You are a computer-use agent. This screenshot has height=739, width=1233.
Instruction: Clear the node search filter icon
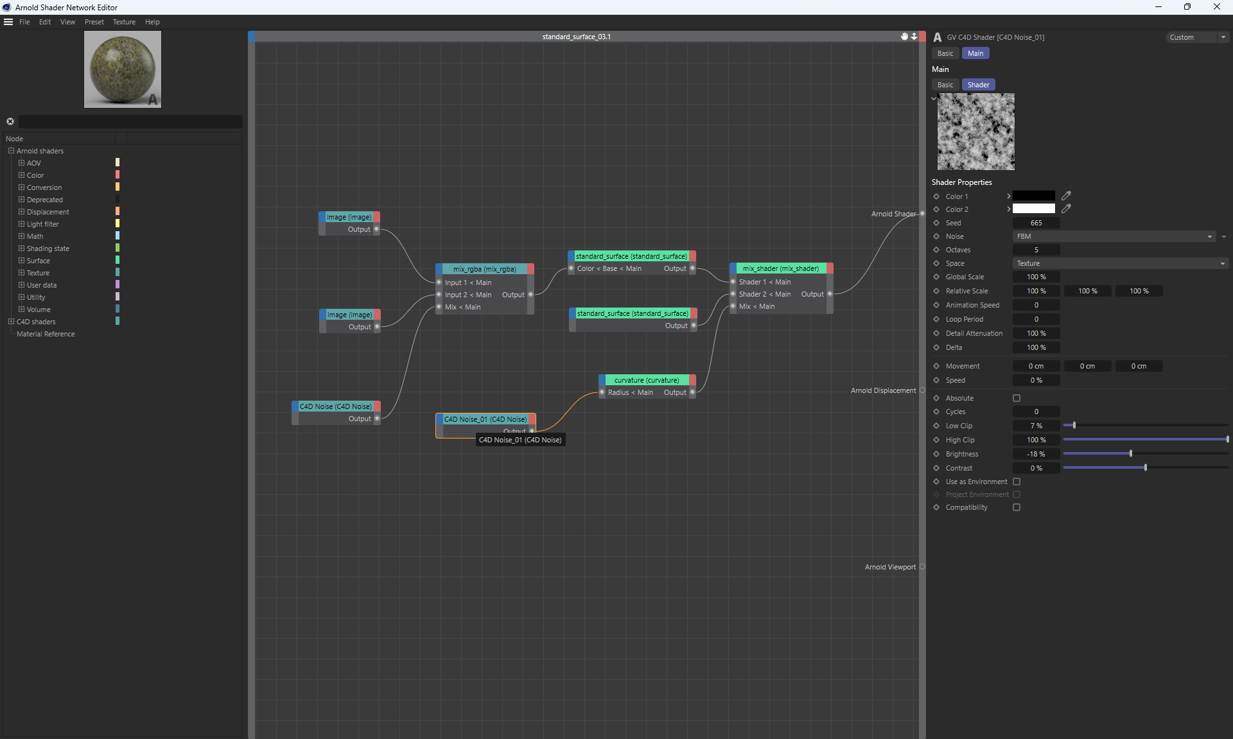[x=10, y=121]
